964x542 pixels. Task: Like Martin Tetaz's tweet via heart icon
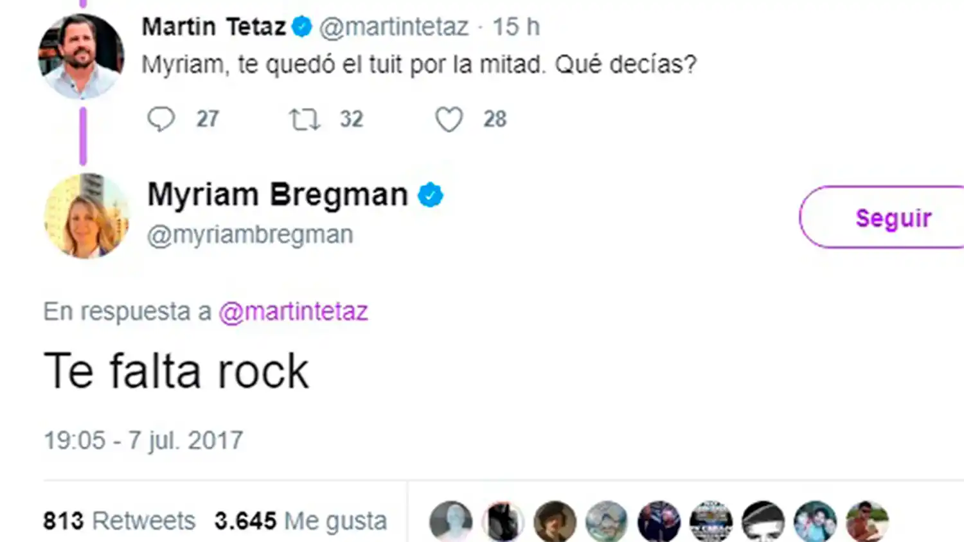point(450,119)
